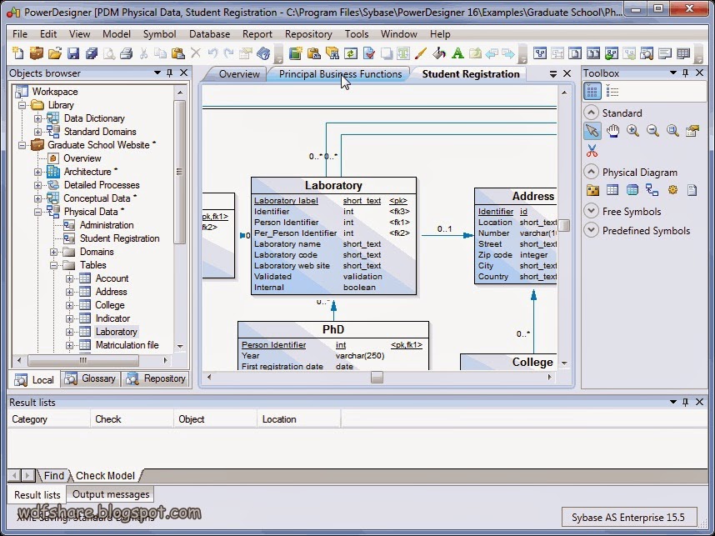
Task: Click the Find Objects binoculars icon
Action: click(332, 53)
